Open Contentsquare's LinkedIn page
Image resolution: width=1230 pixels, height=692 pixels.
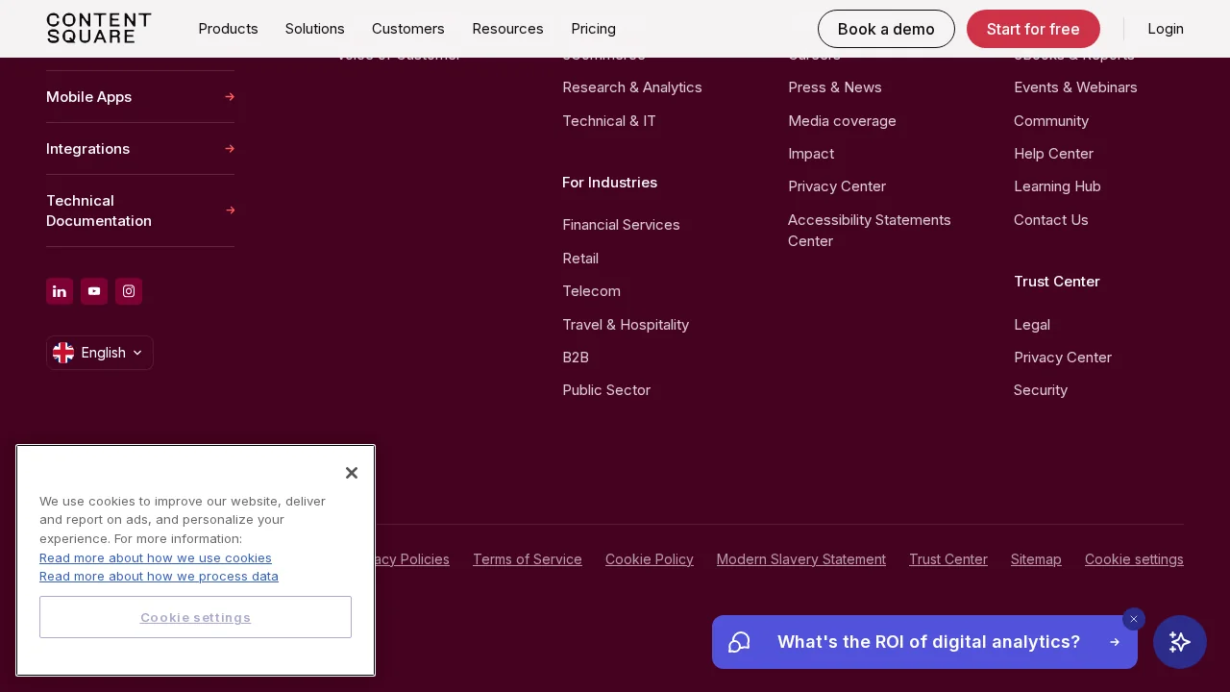click(x=60, y=291)
